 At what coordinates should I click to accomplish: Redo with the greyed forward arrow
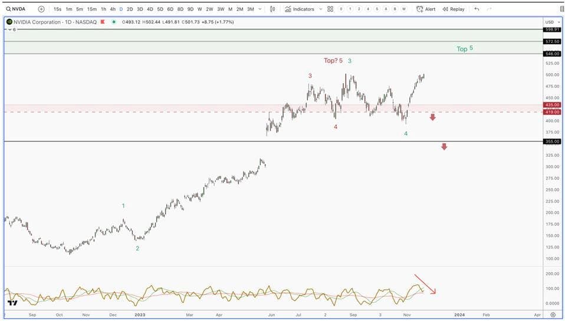pos(489,9)
